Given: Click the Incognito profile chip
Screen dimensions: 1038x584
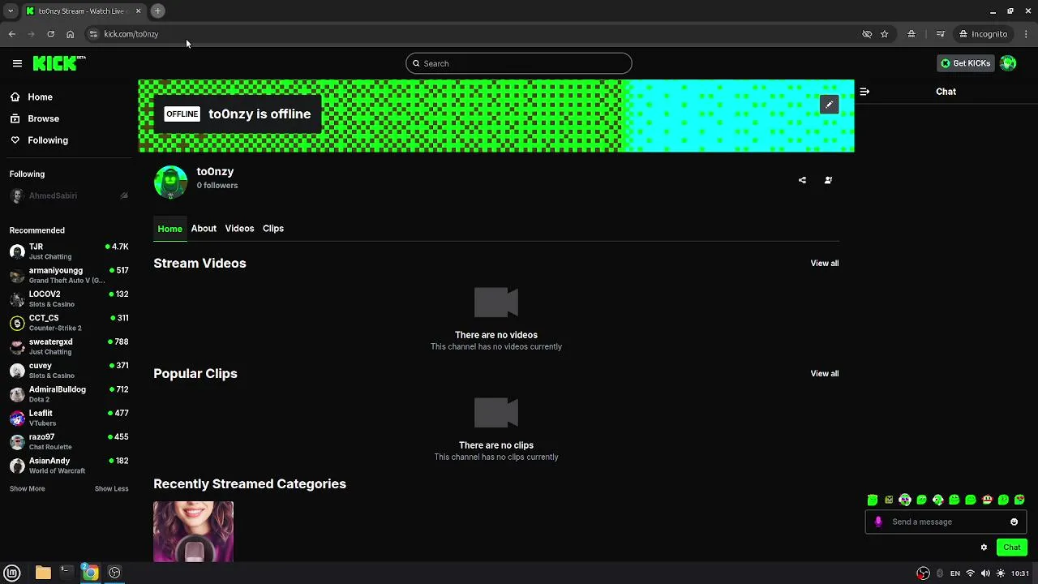Looking at the screenshot, I should point(983,34).
